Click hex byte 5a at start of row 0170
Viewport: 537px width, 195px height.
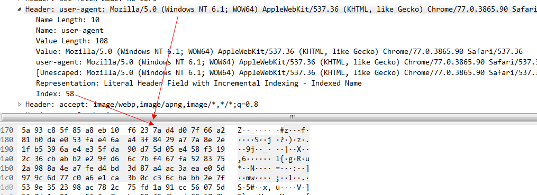point(26,130)
